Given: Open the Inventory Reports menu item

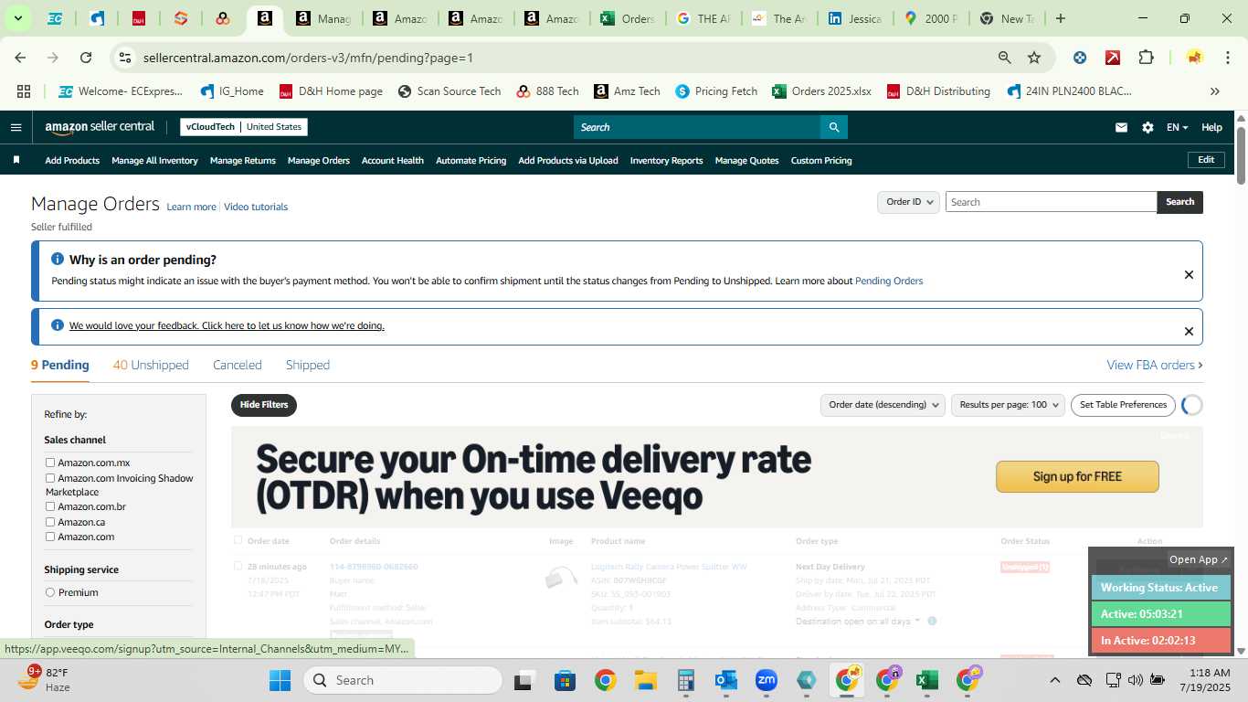Looking at the screenshot, I should [x=666, y=160].
